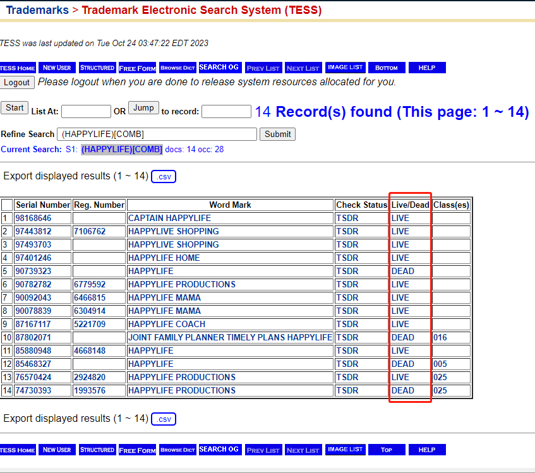Click the Refine Search text box
Image resolution: width=535 pixels, height=473 pixels.
coord(157,135)
